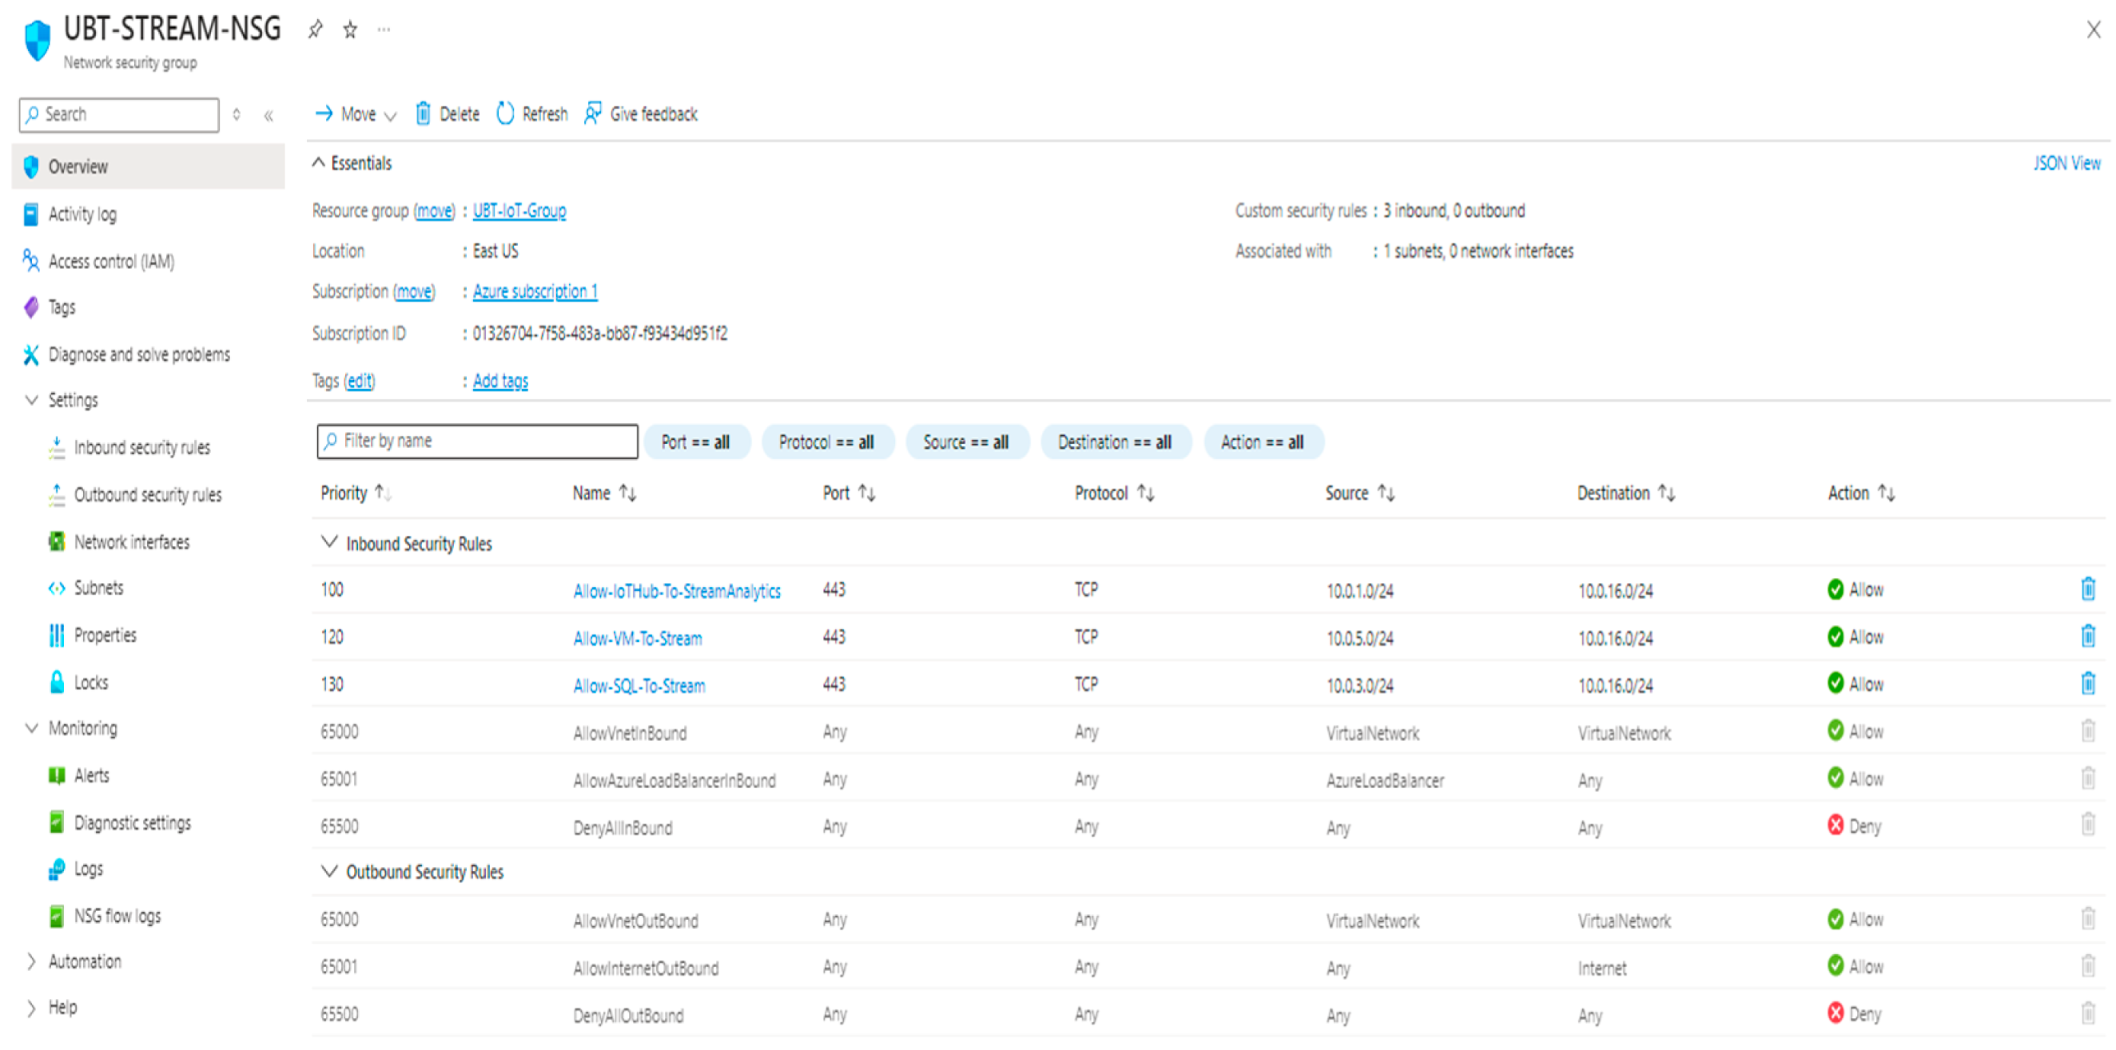The width and height of the screenshot is (2116, 1050).
Task: Open the JSON View link
Action: (x=2066, y=164)
